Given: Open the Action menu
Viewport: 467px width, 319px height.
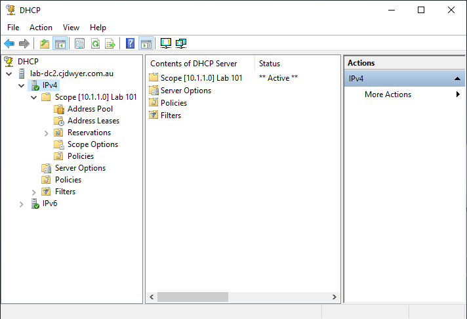Looking at the screenshot, I should tap(41, 28).
